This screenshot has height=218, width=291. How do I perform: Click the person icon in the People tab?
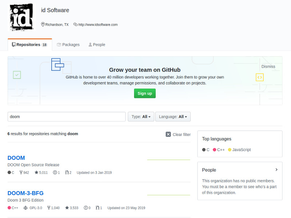tap(90, 45)
